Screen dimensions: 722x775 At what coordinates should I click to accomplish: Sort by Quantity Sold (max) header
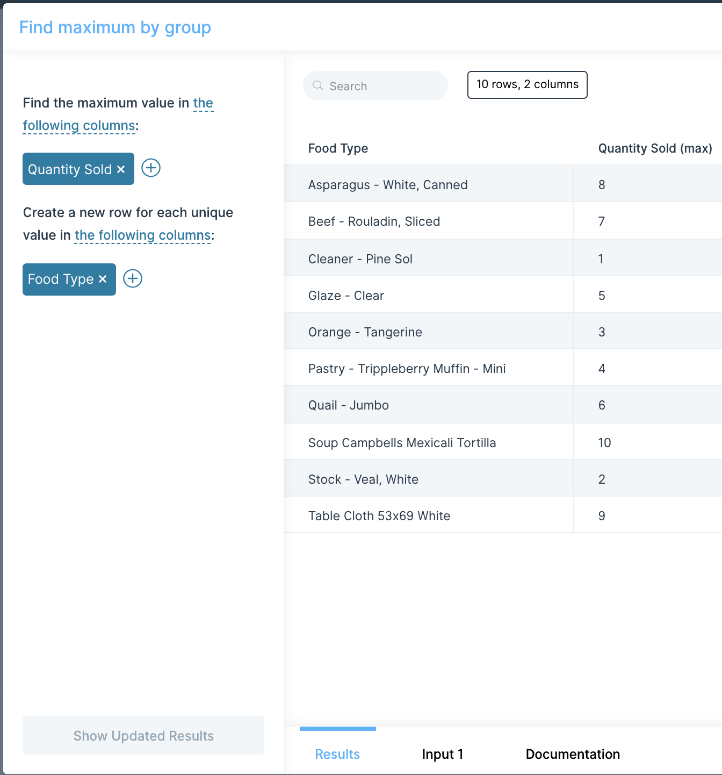pyautogui.click(x=655, y=148)
